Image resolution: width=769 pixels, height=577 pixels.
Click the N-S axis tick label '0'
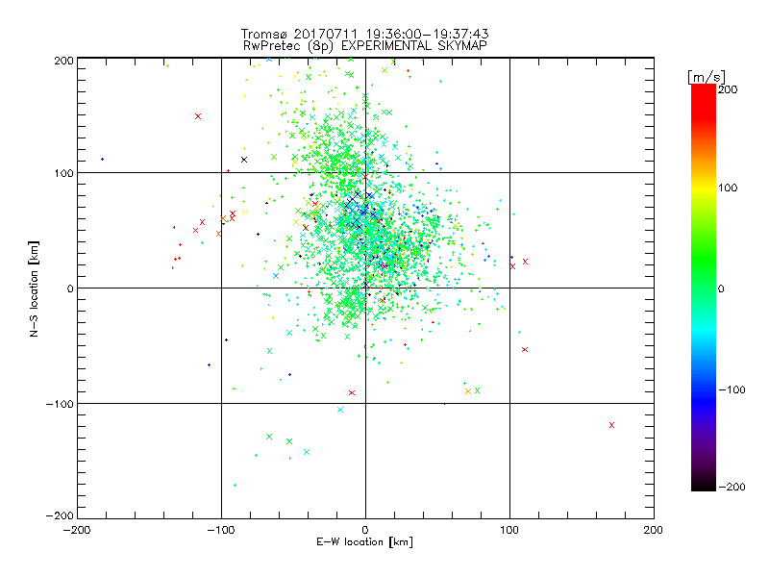[x=70, y=289]
